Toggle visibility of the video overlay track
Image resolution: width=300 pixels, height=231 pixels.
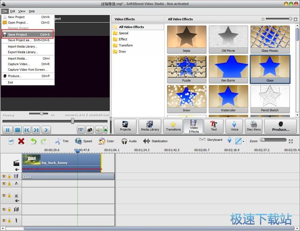[4, 209]
